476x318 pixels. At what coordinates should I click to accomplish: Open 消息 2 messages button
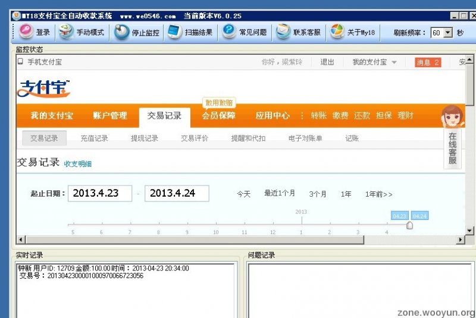[x=428, y=62]
